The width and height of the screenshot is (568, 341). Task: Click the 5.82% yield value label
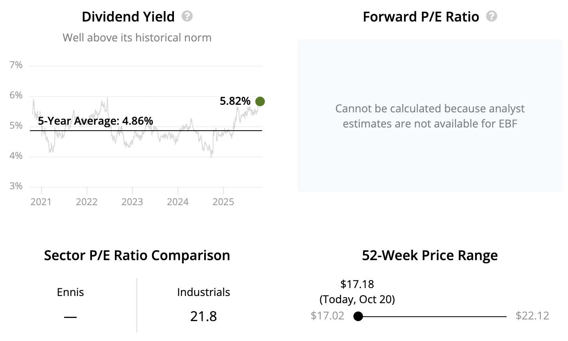point(235,101)
